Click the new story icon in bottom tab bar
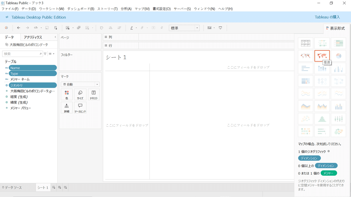Image resolution: width=351 pixels, height=197 pixels. (x=66, y=187)
